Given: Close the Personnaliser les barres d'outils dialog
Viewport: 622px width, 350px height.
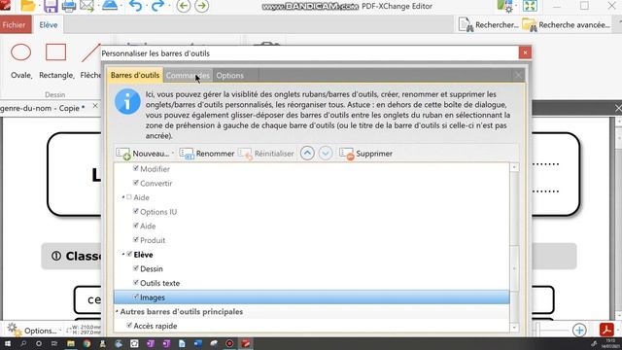Looking at the screenshot, I should point(525,52).
